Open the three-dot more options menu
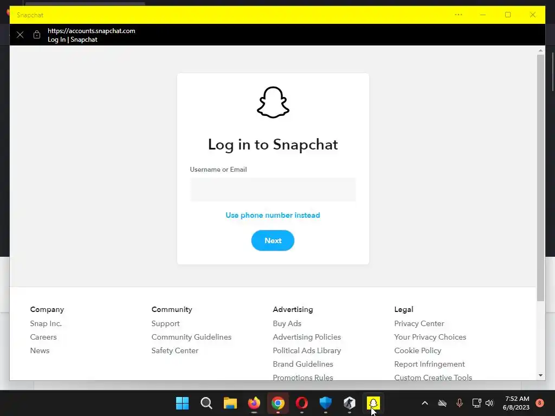 click(459, 15)
